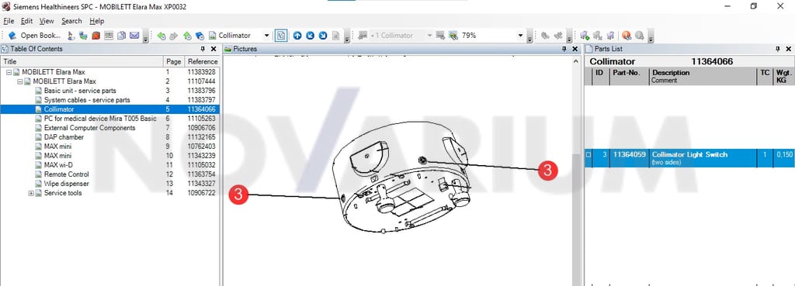The height and width of the screenshot is (286, 795).
Task: Click the envelope mail icon in the toolbar
Action: [x=134, y=36]
